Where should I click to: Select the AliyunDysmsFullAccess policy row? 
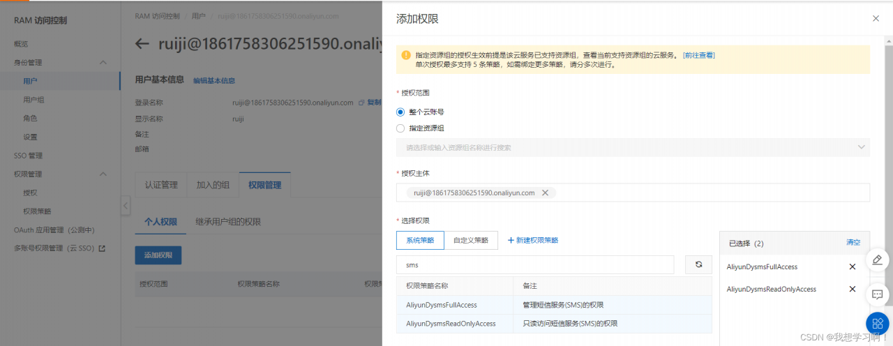pyautogui.click(x=554, y=305)
